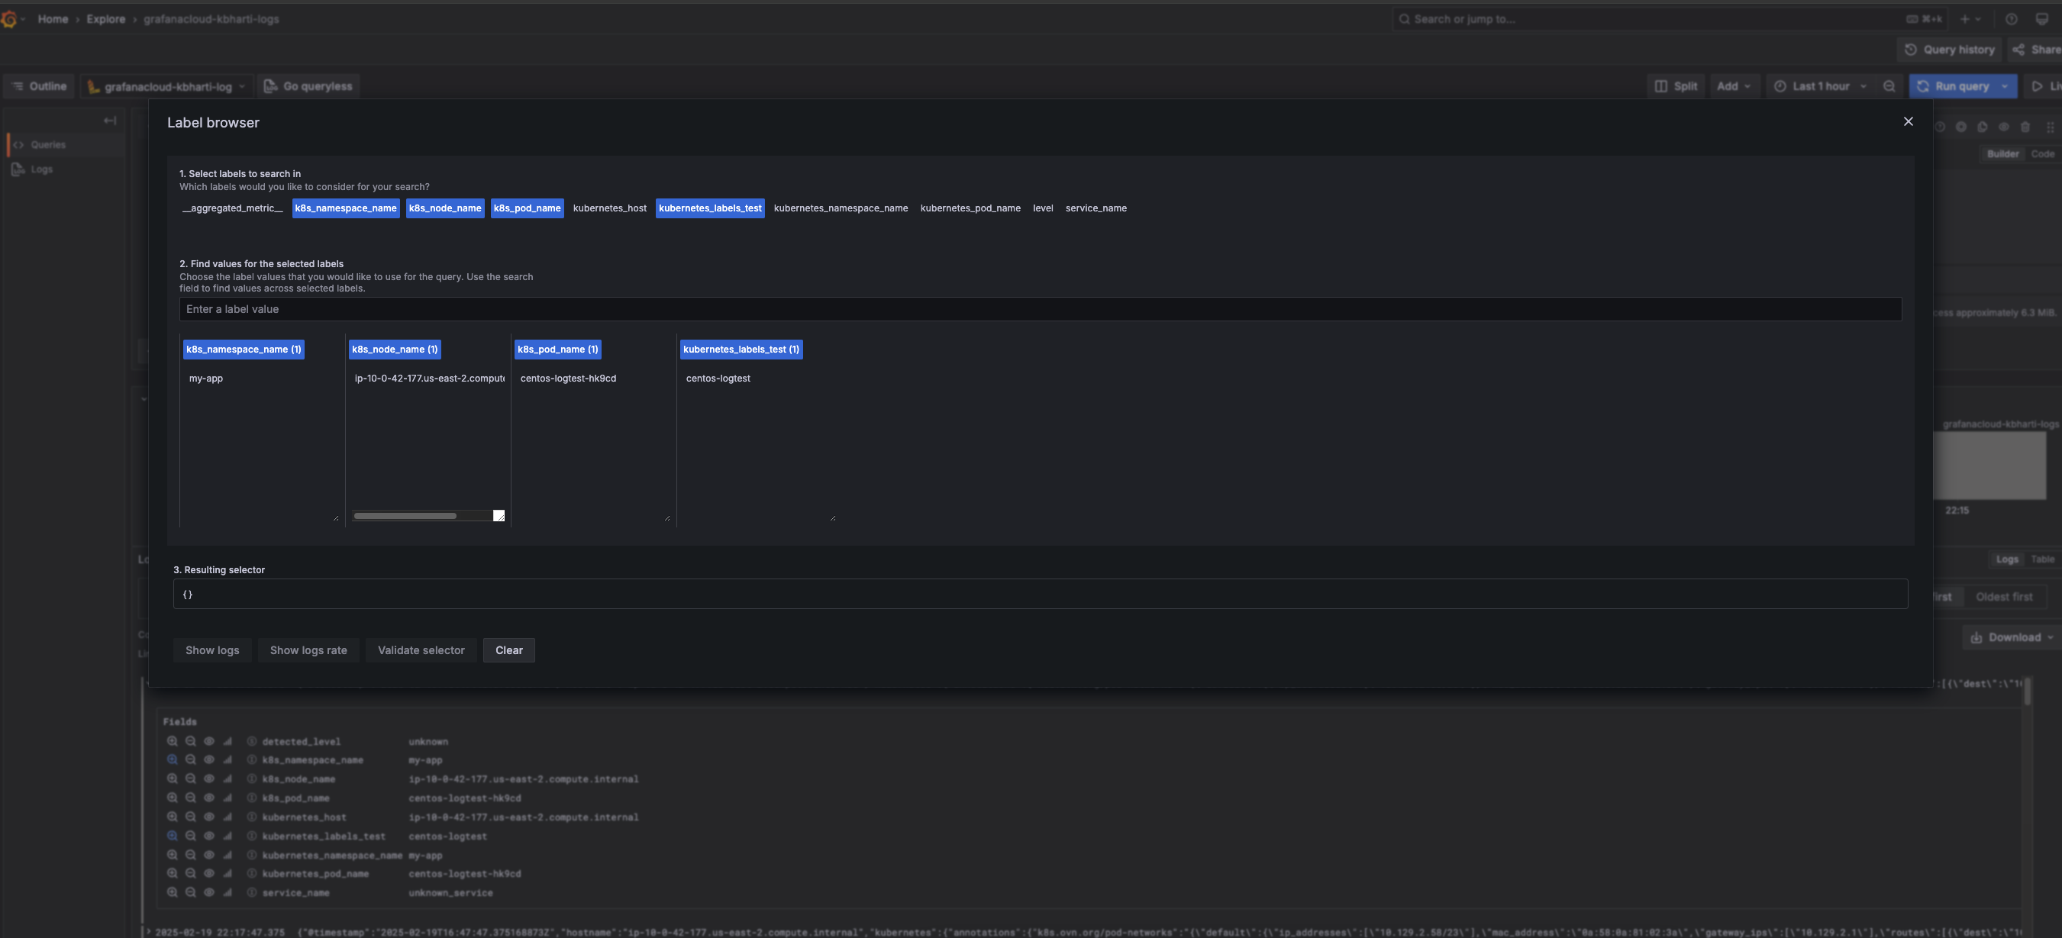Deselect the k8s_node_name label chip
The image size is (2062, 938).
coord(445,208)
